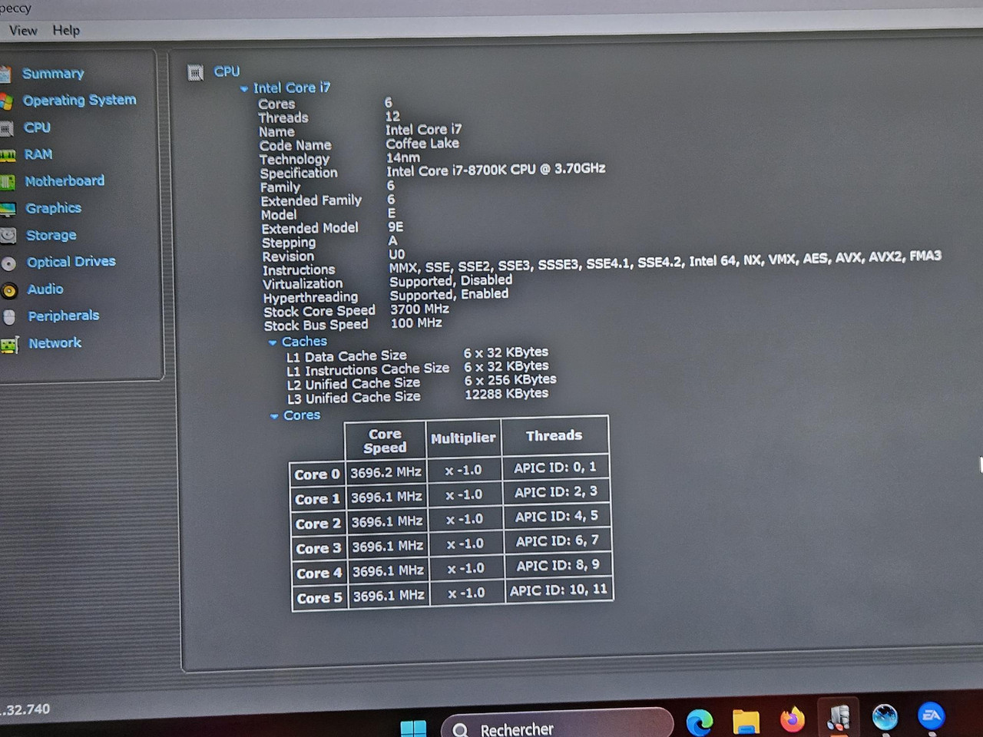Click the "Core Speed" table column header
The image size is (983, 737).
pos(385,441)
